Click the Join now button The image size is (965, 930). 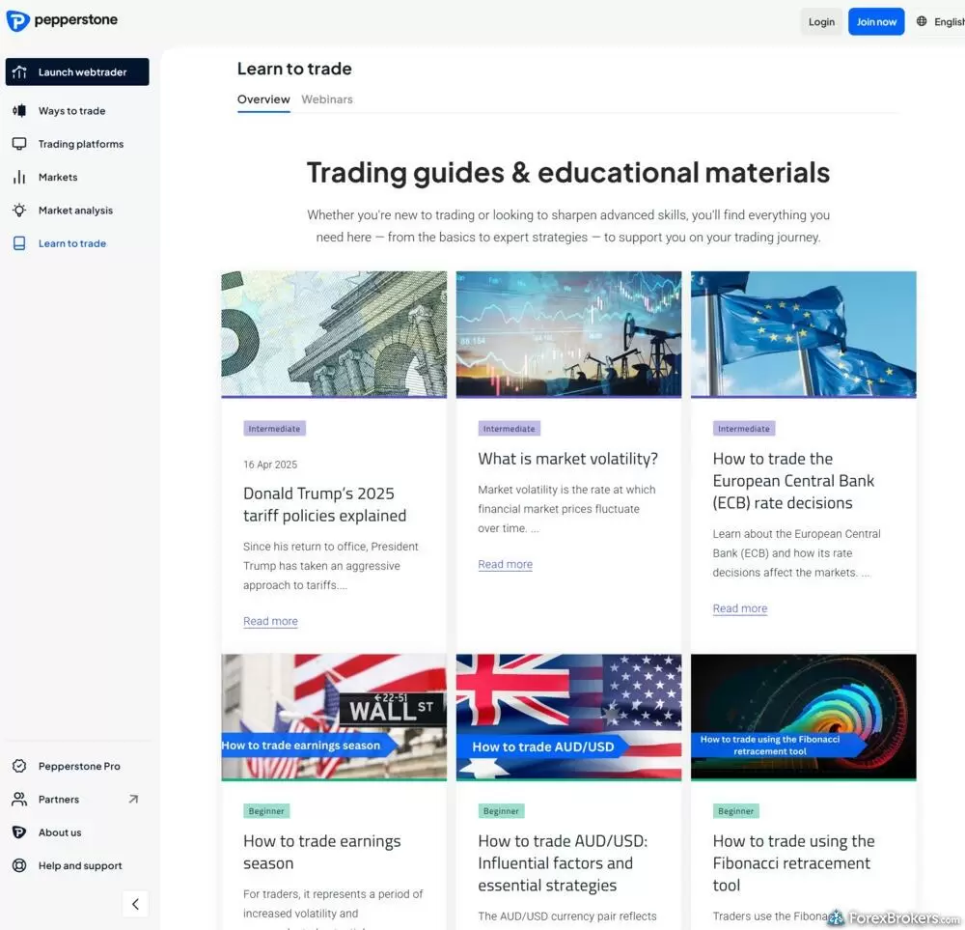point(875,20)
